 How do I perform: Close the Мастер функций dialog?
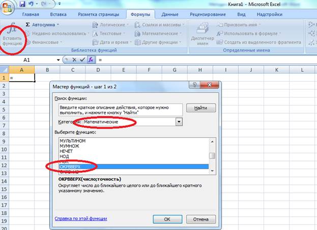(210, 85)
